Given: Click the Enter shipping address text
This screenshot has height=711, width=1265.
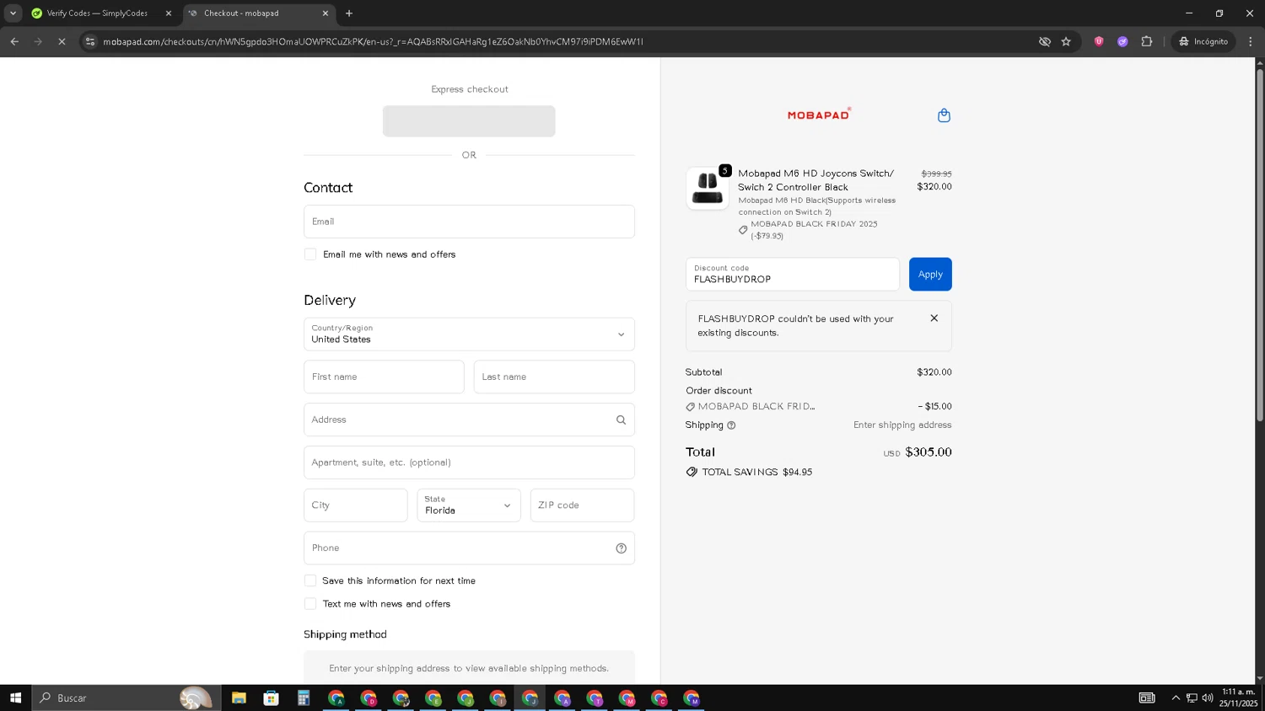Looking at the screenshot, I should pos(902,425).
